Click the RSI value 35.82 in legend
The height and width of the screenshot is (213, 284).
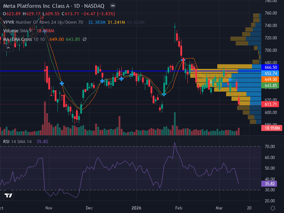click(42, 141)
